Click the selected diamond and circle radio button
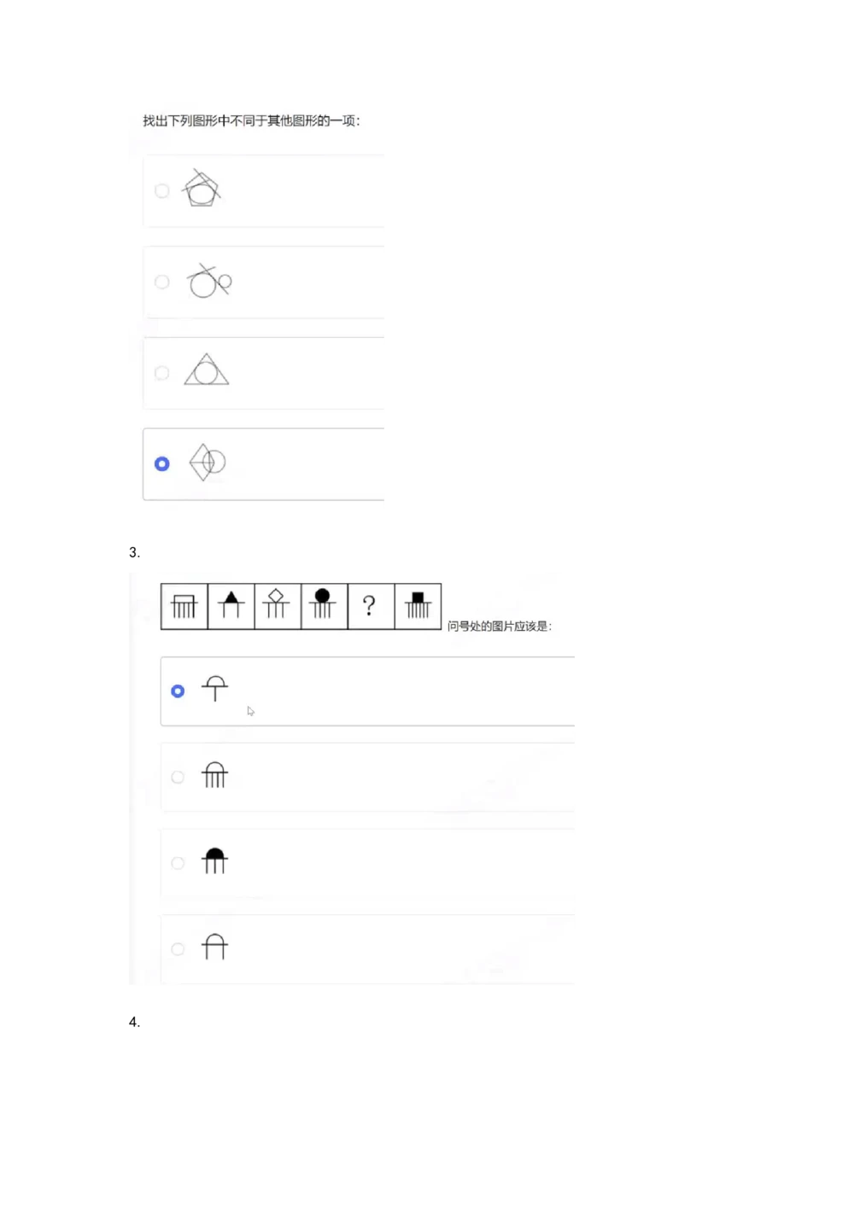854x1207 pixels. tap(162, 464)
